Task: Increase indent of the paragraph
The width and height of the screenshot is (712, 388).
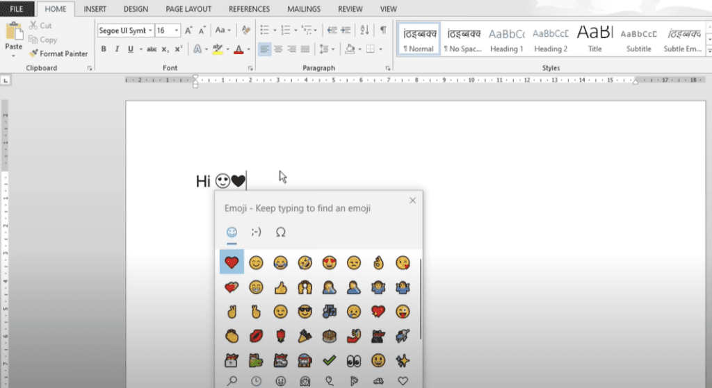Action: pos(347,31)
